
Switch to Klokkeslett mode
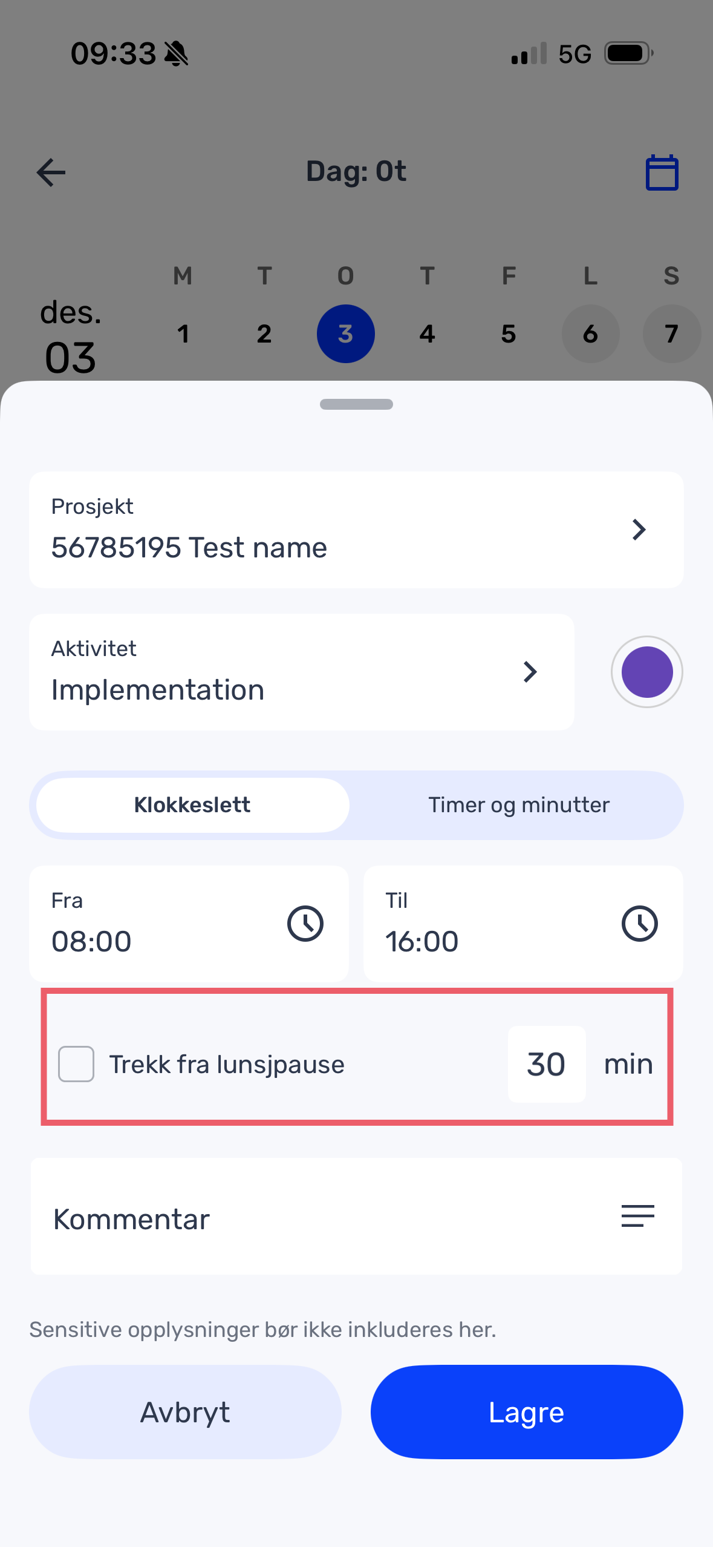[x=192, y=805]
